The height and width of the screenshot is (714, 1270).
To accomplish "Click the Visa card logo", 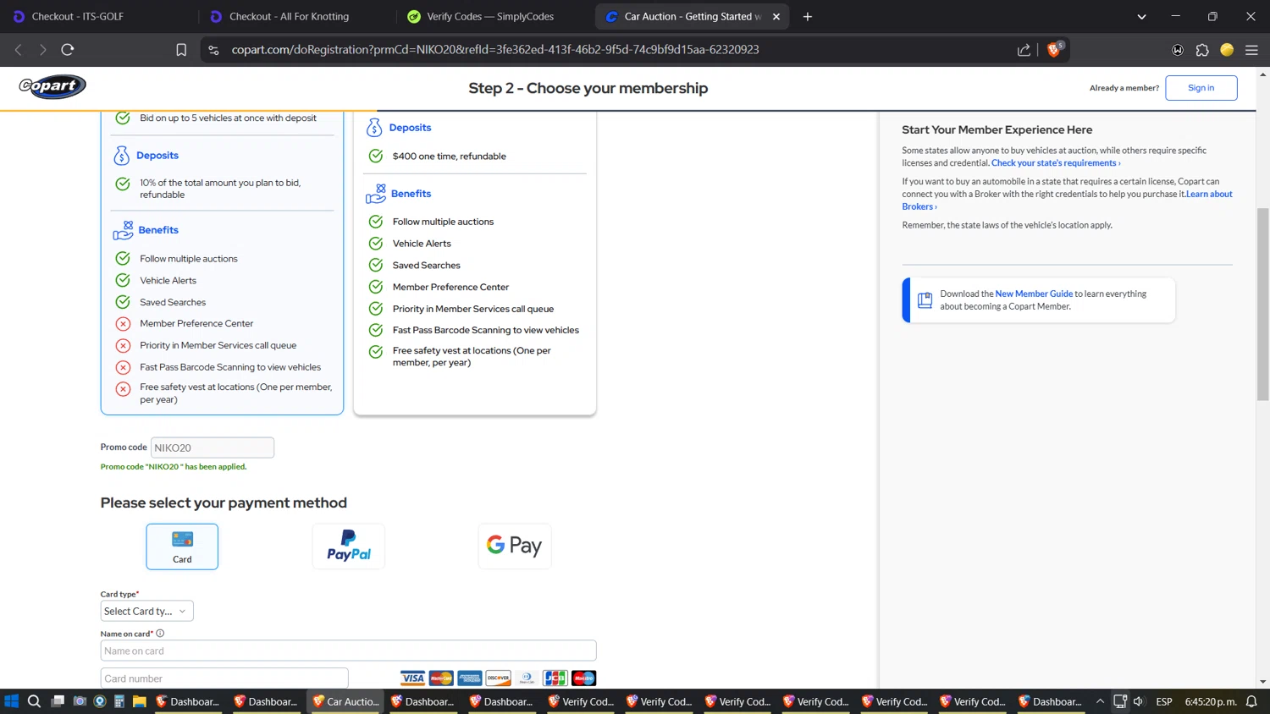I will 412,678.
